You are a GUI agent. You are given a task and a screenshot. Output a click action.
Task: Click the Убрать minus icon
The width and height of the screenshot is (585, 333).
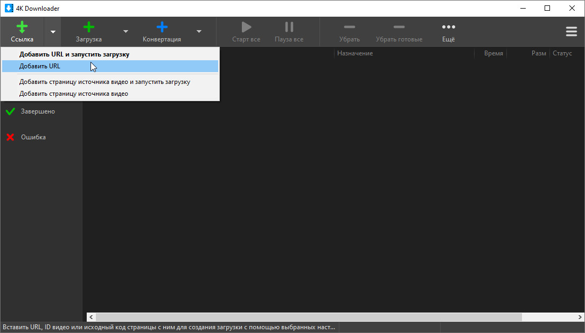(x=349, y=27)
